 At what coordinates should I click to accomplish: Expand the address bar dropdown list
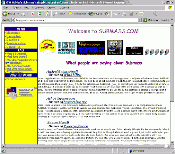coord(140,20)
